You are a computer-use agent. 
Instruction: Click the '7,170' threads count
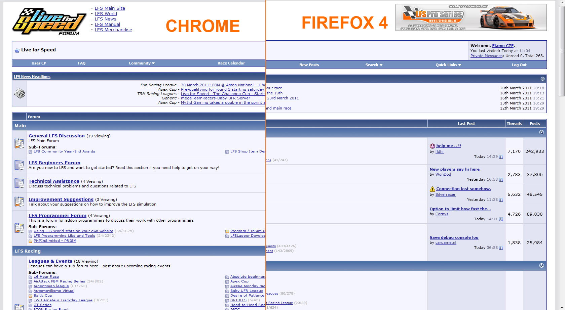pyautogui.click(x=514, y=151)
